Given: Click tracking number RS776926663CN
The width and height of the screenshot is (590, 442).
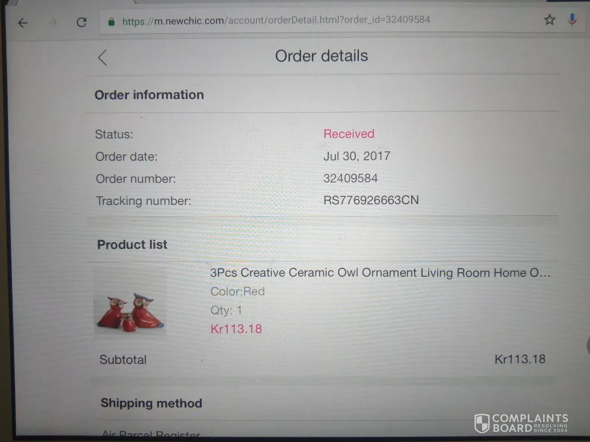Looking at the screenshot, I should coord(371,200).
